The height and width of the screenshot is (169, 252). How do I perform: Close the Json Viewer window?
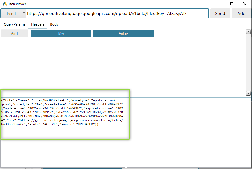(245, 4)
